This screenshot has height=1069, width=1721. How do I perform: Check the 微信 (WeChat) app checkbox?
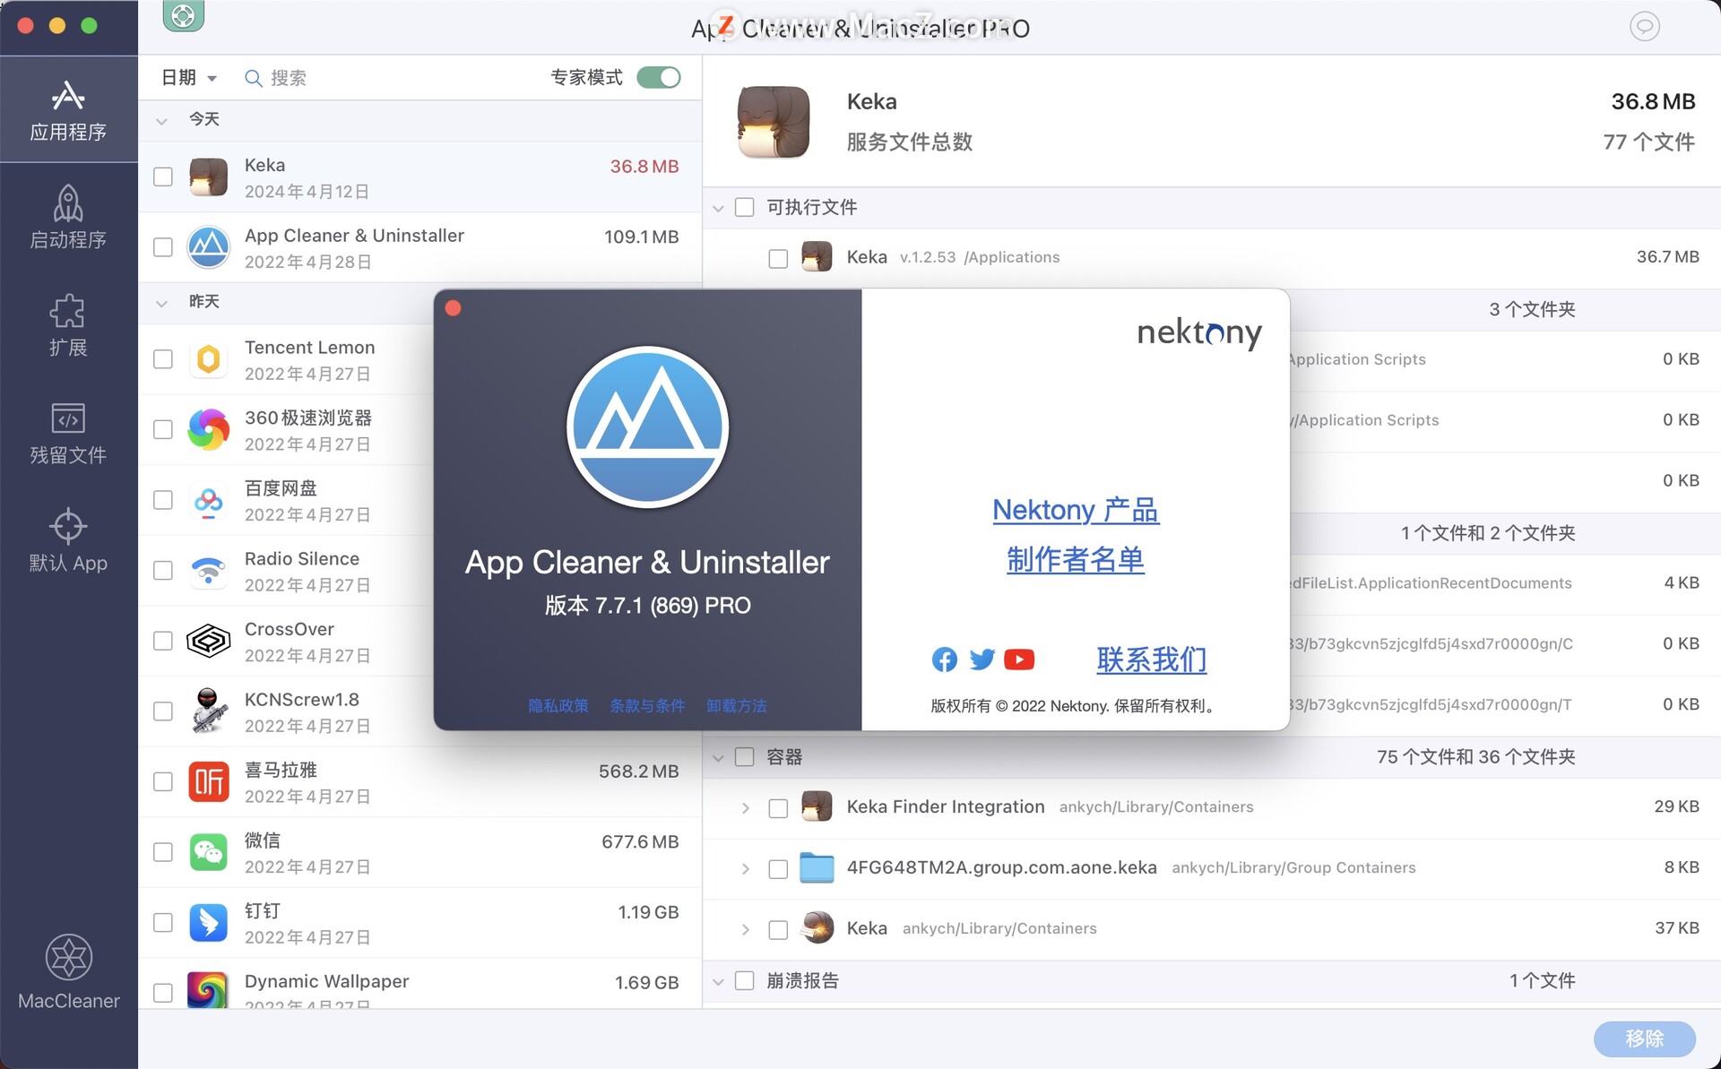click(x=163, y=852)
